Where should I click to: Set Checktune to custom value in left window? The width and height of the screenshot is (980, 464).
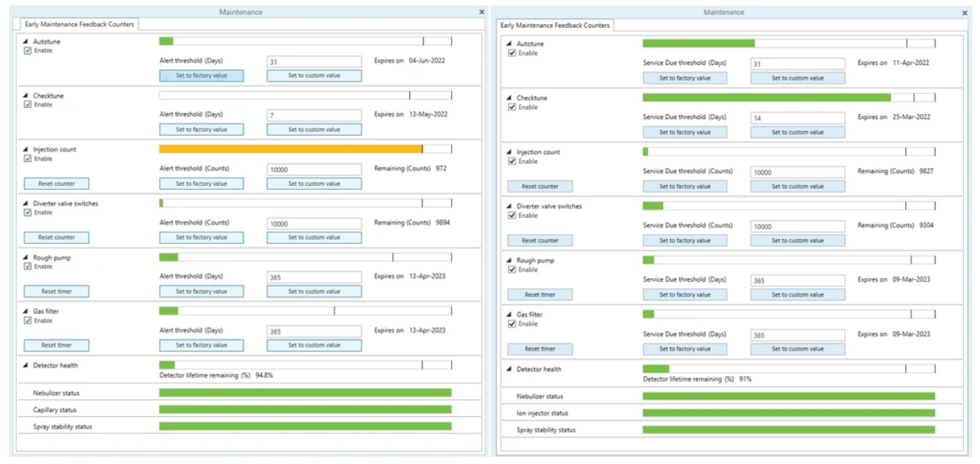314,130
